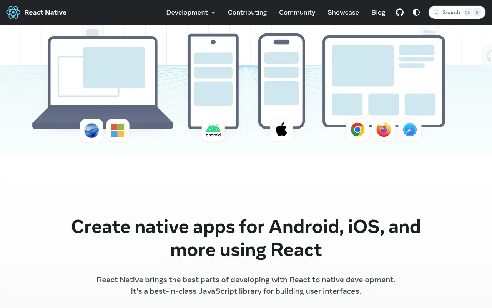Click the React atom logo icon

tap(13, 12)
